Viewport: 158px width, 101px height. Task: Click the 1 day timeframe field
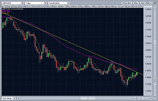[x=35, y=3]
